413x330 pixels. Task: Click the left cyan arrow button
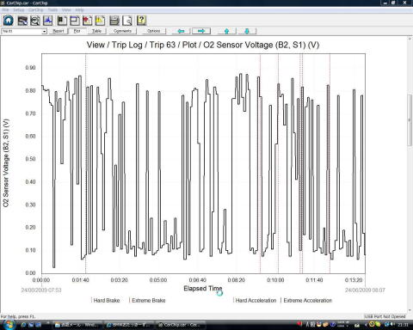[x=181, y=31]
